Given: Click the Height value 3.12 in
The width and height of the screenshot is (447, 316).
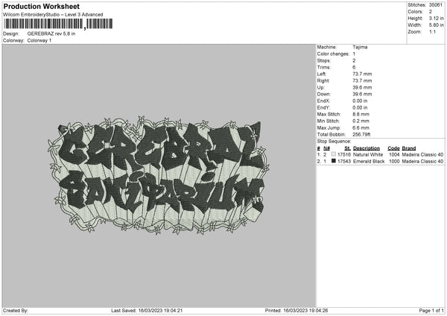Looking at the screenshot, I should (436, 18).
